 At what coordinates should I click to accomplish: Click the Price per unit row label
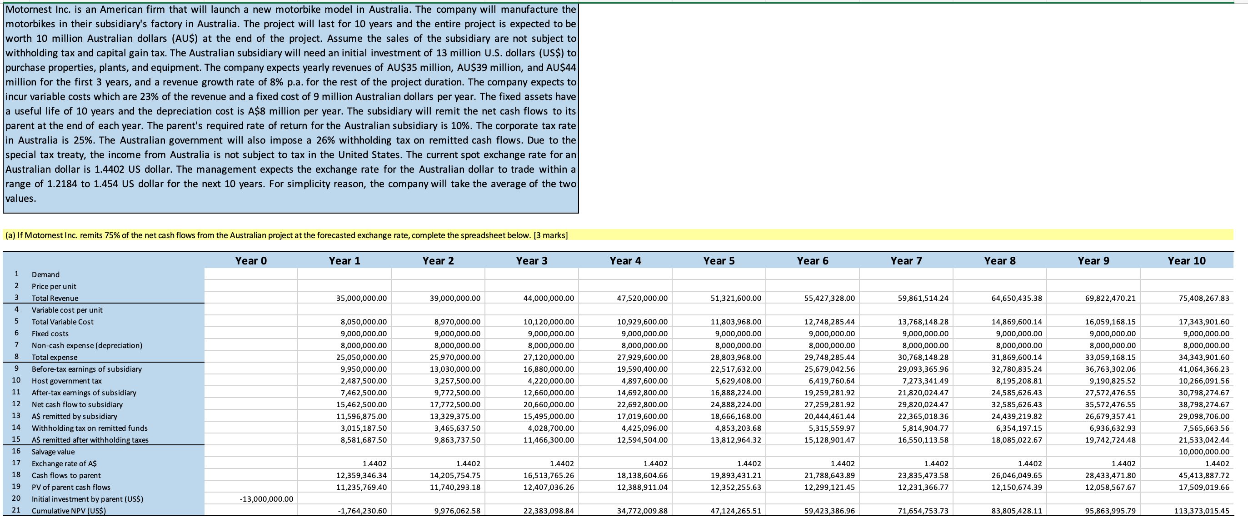[x=54, y=286]
